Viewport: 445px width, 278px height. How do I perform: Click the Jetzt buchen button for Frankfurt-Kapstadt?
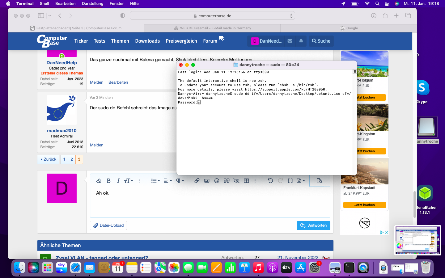(x=365, y=205)
